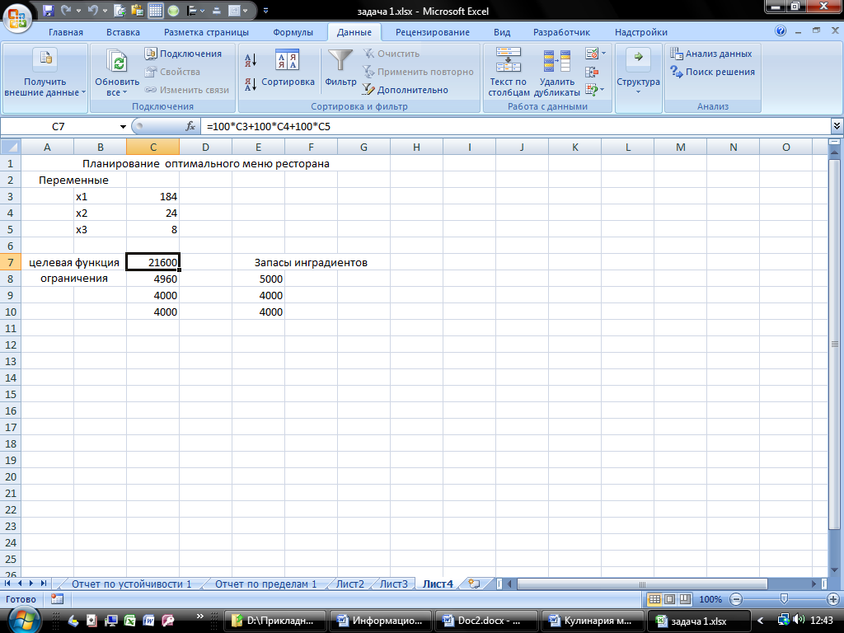The height and width of the screenshot is (633, 844).
Task: Open the Лист2 sheet tab
Action: (x=349, y=584)
